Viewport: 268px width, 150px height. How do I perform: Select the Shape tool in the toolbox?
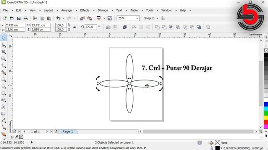[x=4, y=45]
